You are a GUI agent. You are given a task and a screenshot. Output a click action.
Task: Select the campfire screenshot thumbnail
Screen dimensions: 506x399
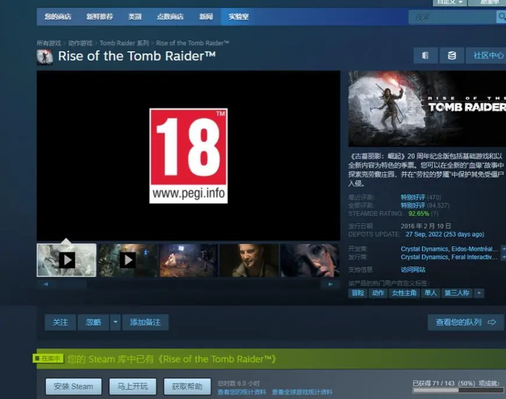pos(189,260)
